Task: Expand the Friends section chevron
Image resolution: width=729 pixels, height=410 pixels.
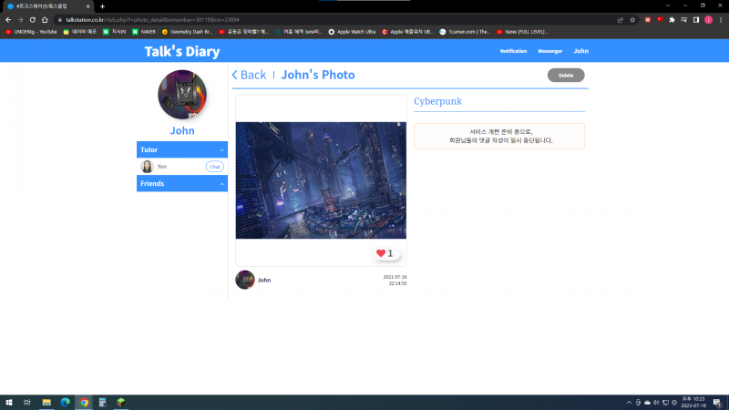Action: (x=222, y=184)
